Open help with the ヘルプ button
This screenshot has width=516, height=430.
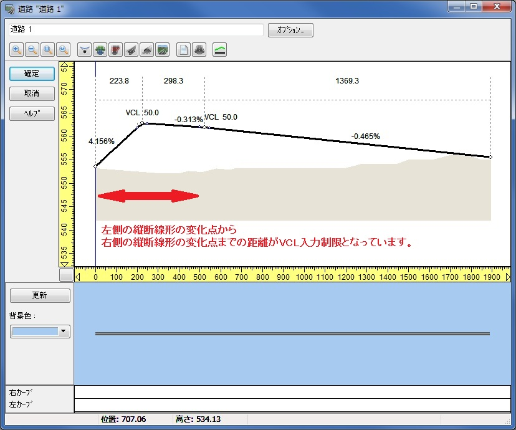pyautogui.click(x=32, y=113)
